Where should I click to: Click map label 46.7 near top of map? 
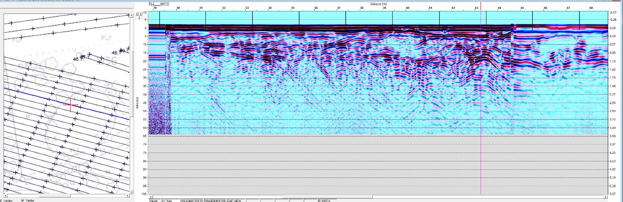coord(78,59)
